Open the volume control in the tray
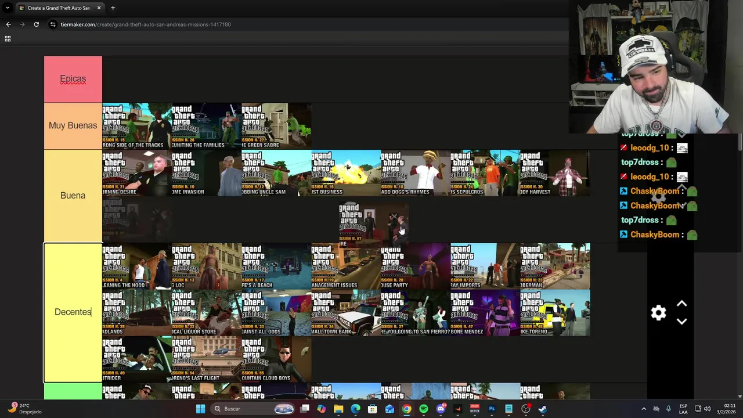Image resolution: width=743 pixels, height=418 pixels. pyautogui.click(x=708, y=409)
